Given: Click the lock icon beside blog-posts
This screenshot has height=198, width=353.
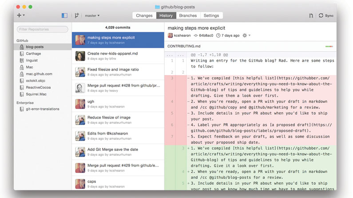Looking at the screenshot, I should pos(22,47).
